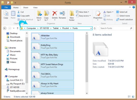Open the Help question mark icon
The height and width of the screenshot is (100, 137).
(134, 7)
